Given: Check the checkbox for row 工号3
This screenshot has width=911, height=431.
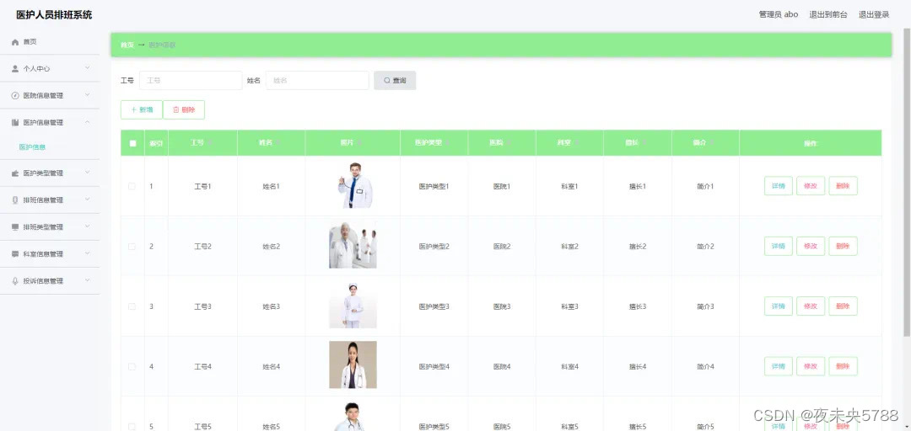Looking at the screenshot, I should pyautogui.click(x=132, y=306).
